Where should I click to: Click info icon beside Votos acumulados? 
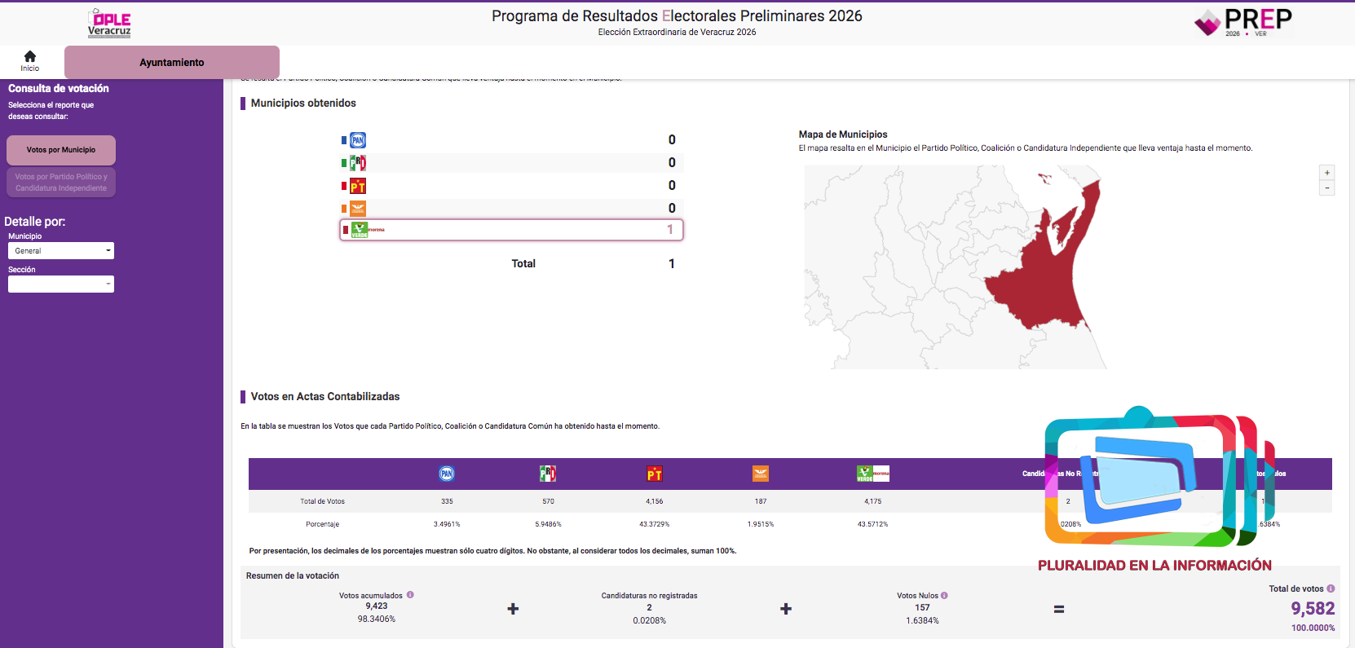[x=410, y=595]
